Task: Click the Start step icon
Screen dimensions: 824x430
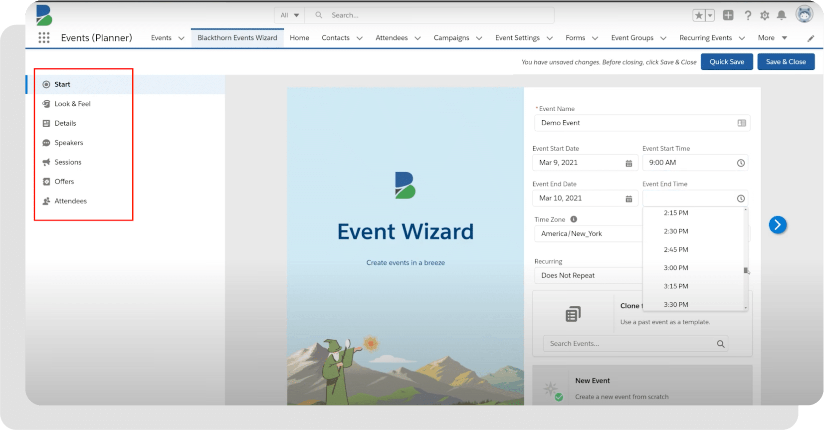Action: point(46,84)
